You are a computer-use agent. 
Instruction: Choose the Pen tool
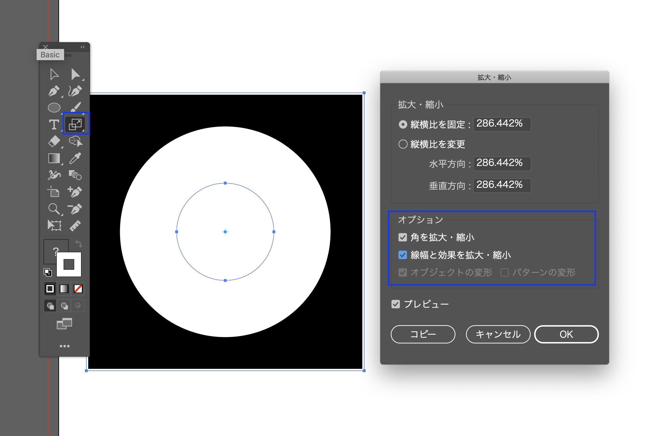(54, 91)
